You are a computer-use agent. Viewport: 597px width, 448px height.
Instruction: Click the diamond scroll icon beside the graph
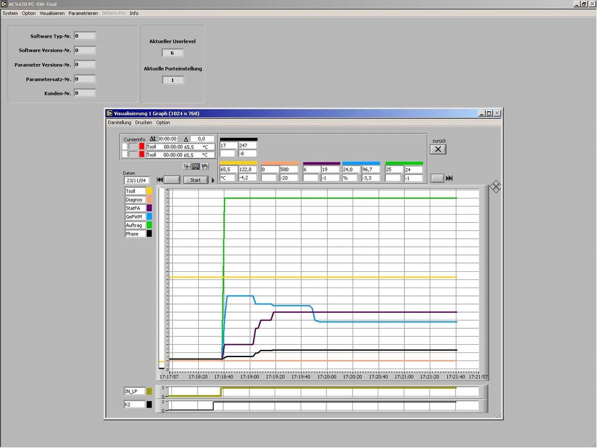pos(495,187)
